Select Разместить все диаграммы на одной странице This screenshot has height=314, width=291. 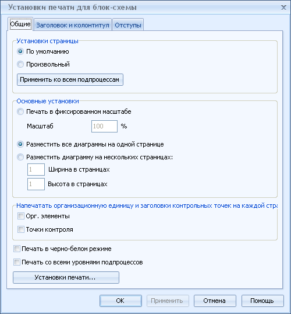click(x=20, y=144)
